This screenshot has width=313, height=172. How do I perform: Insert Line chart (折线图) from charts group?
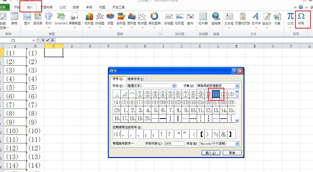(100, 20)
